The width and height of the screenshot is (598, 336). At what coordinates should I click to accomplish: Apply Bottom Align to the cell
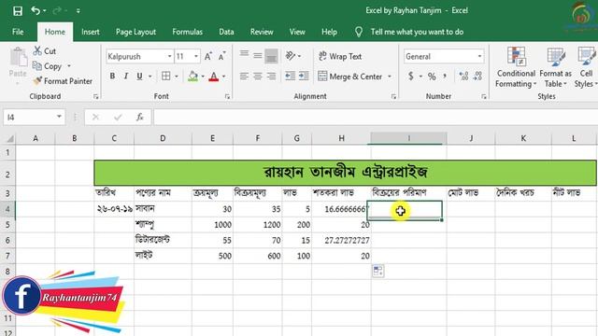(x=271, y=56)
